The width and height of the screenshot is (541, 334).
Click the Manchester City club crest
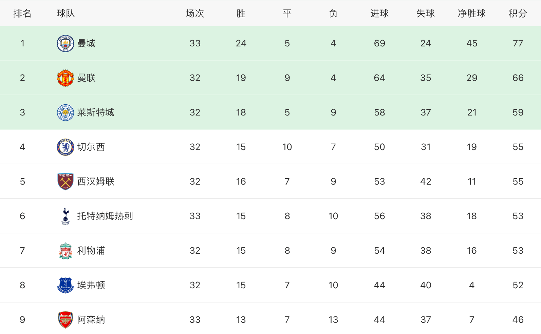pos(65,43)
